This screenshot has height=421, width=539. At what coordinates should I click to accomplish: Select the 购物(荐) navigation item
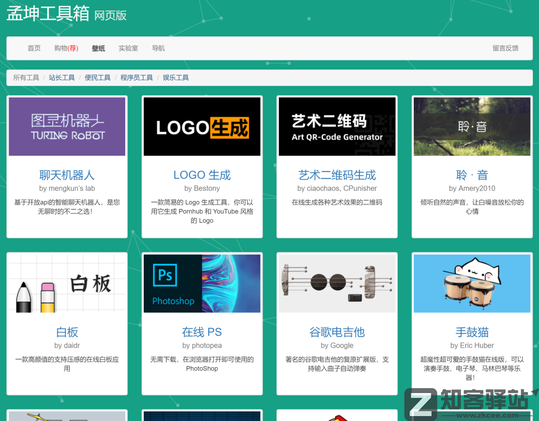click(x=66, y=48)
